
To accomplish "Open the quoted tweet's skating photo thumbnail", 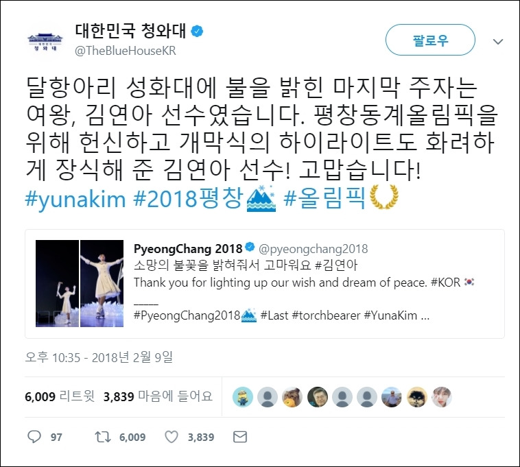I will coord(80,283).
